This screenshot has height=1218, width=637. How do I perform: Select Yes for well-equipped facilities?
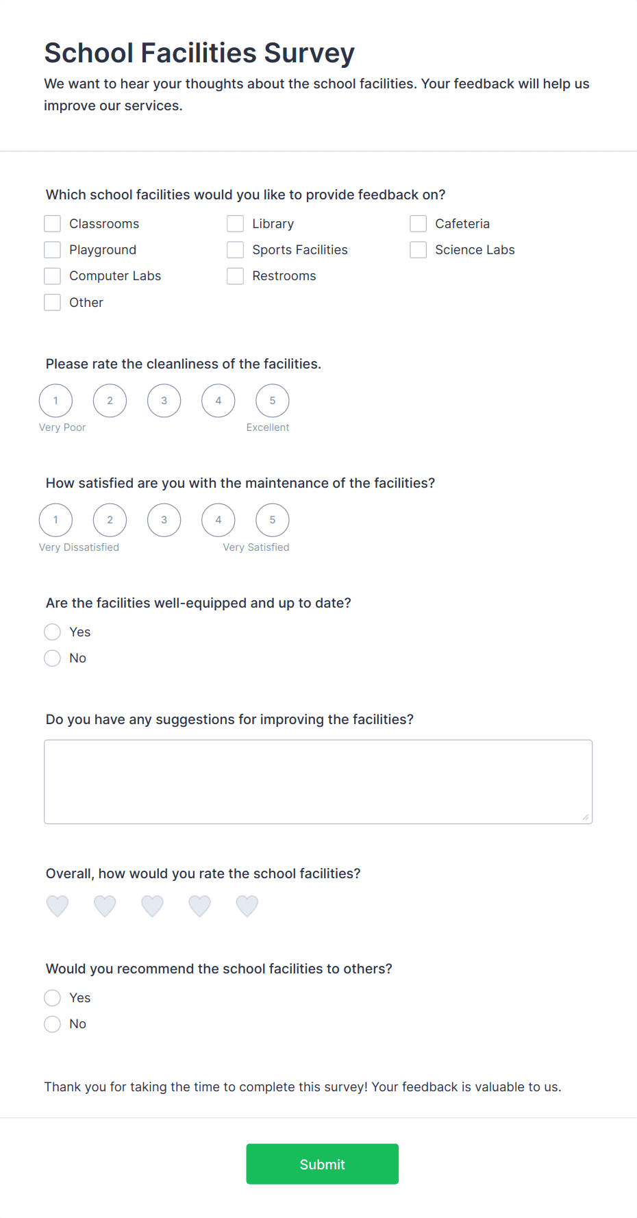click(52, 632)
